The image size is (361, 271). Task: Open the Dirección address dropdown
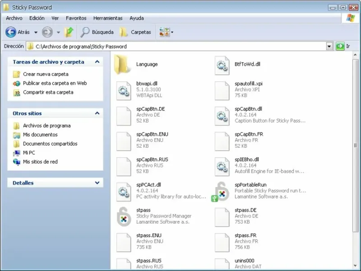(x=329, y=47)
